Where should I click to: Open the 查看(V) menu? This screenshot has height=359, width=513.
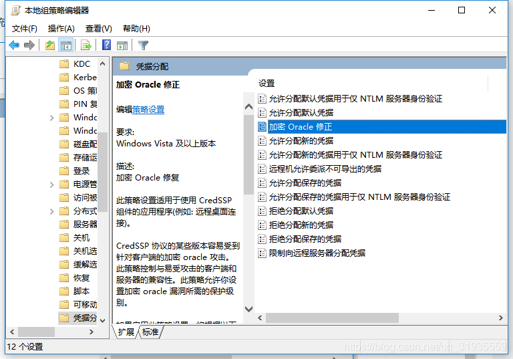point(98,29)
